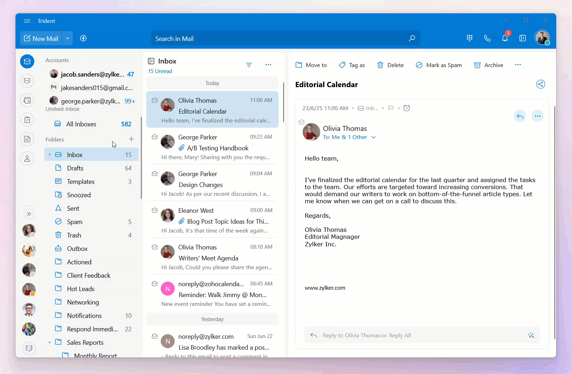The height and width of the screenshot is (374, 572).
Task: Click Tag as in toolbar
Action: tap(352, 65)
